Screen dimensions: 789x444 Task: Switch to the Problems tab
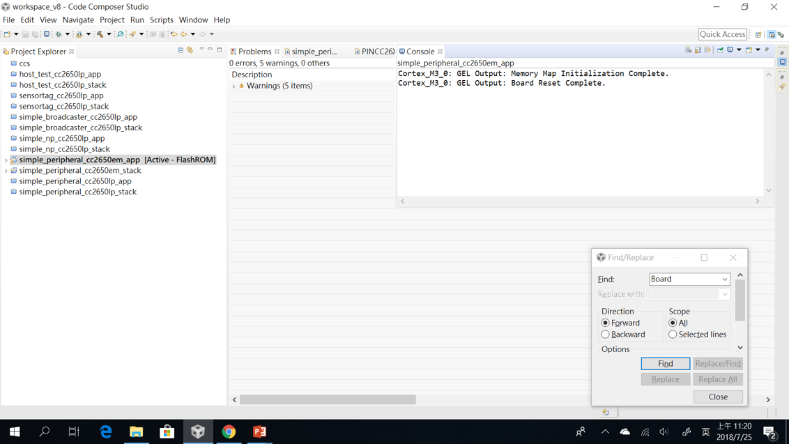point(254,52)
